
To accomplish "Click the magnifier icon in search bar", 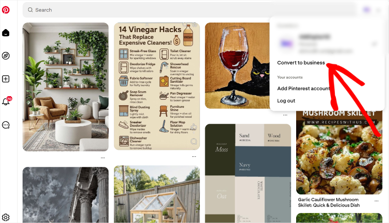I will coord(30,10).
